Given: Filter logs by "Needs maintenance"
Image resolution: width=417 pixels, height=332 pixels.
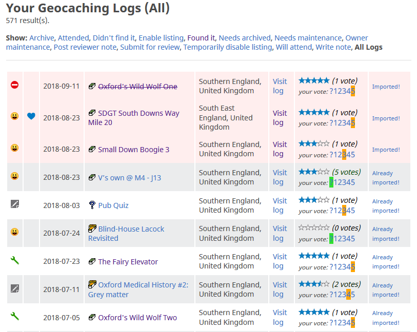Looking at the screenshot, I should click(x=308, y=38).
